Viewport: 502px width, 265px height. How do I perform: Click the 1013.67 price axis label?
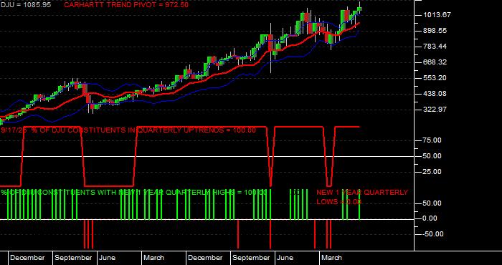437,15
